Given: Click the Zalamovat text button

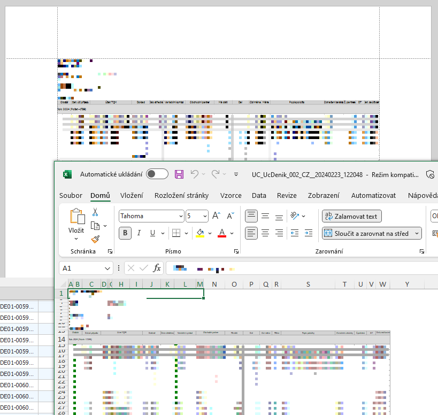Looking at the screenshot, I should click(x=352, y=216).
